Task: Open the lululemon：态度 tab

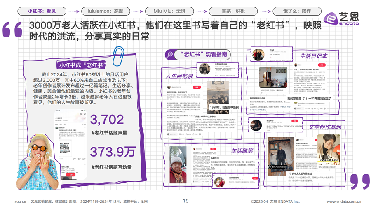Action: tap(106, 11)
